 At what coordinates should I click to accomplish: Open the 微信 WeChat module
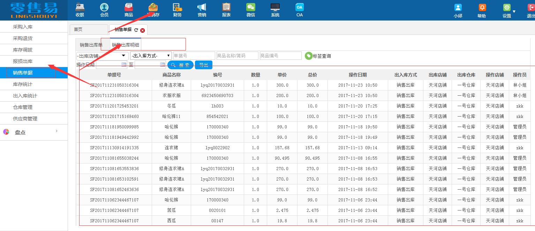[250, 10]
